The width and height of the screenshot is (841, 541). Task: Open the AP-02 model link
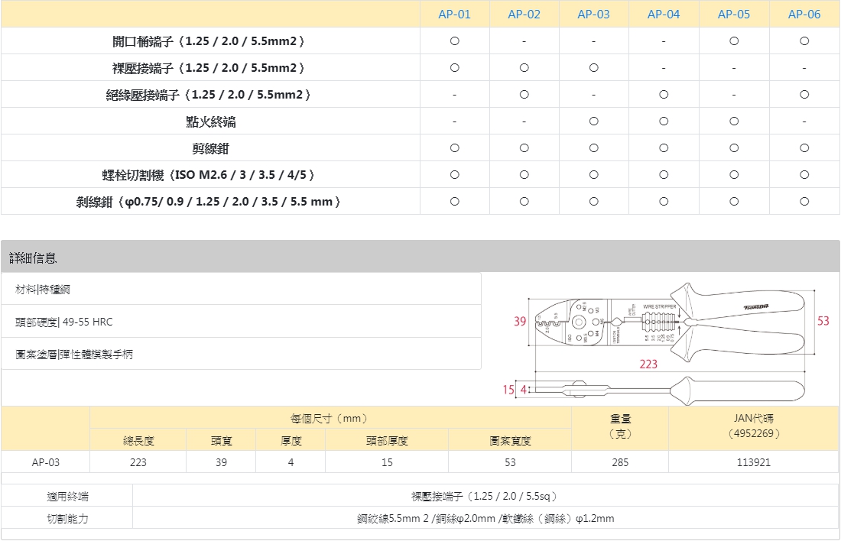tap(524, 15)
